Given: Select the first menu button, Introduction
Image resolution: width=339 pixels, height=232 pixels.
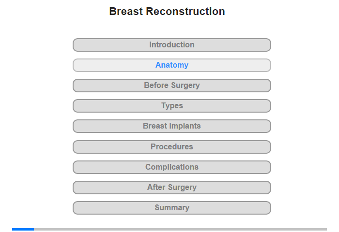Looking at the screenshot, I should click(x=171, y=45).
